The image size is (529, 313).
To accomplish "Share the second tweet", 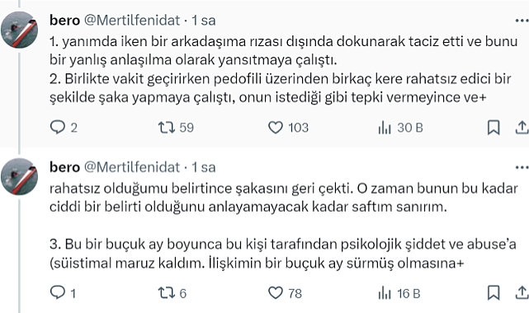I will (x=522, y=292).
